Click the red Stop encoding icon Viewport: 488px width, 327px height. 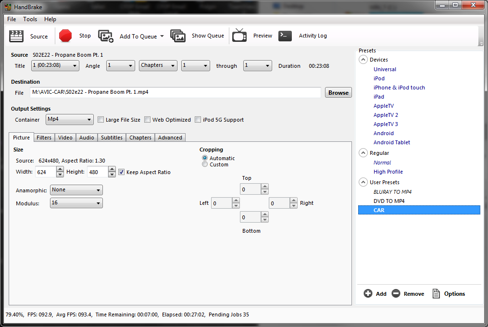pyautogui.click(x=65, y=36)
